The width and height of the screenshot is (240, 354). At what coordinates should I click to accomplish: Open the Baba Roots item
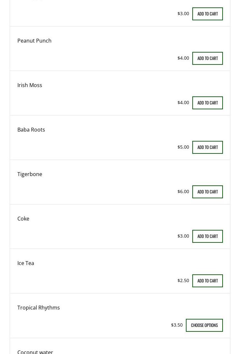coord(31,130)
